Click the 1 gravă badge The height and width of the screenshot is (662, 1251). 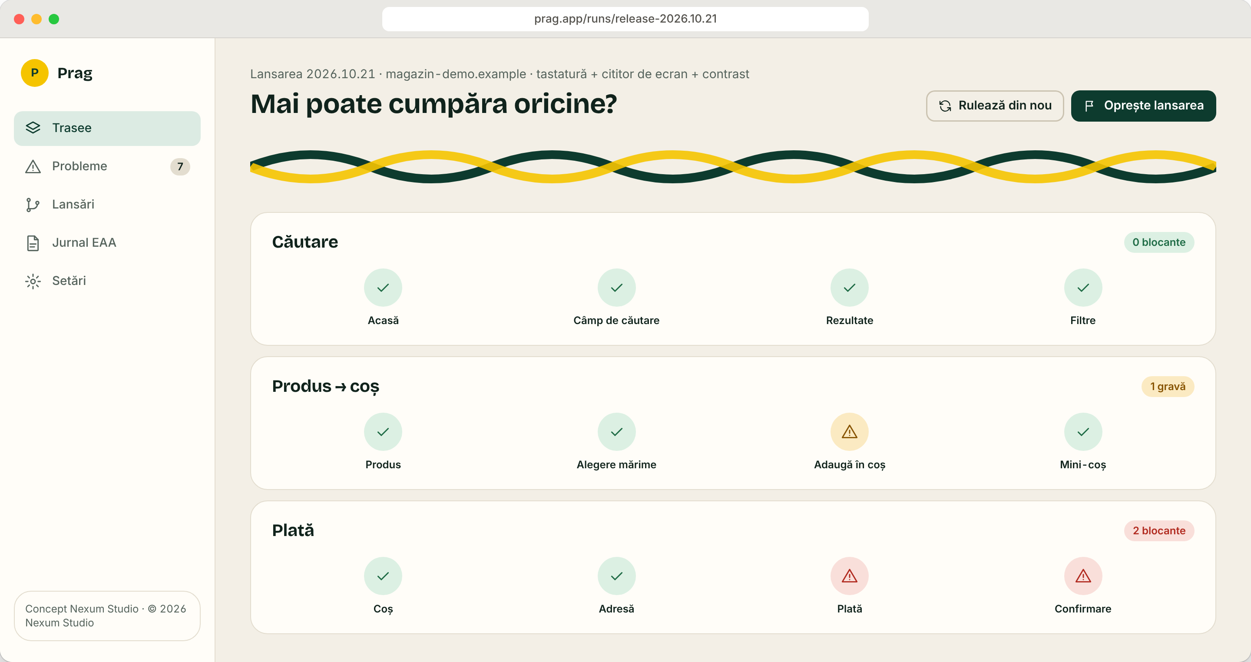tap(1168, 387)
